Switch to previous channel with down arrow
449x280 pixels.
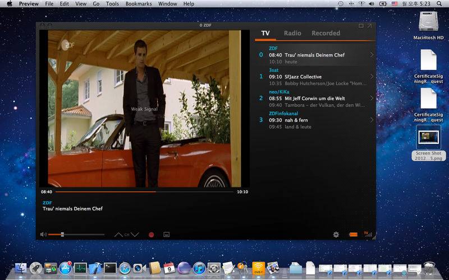click(135, 235)
